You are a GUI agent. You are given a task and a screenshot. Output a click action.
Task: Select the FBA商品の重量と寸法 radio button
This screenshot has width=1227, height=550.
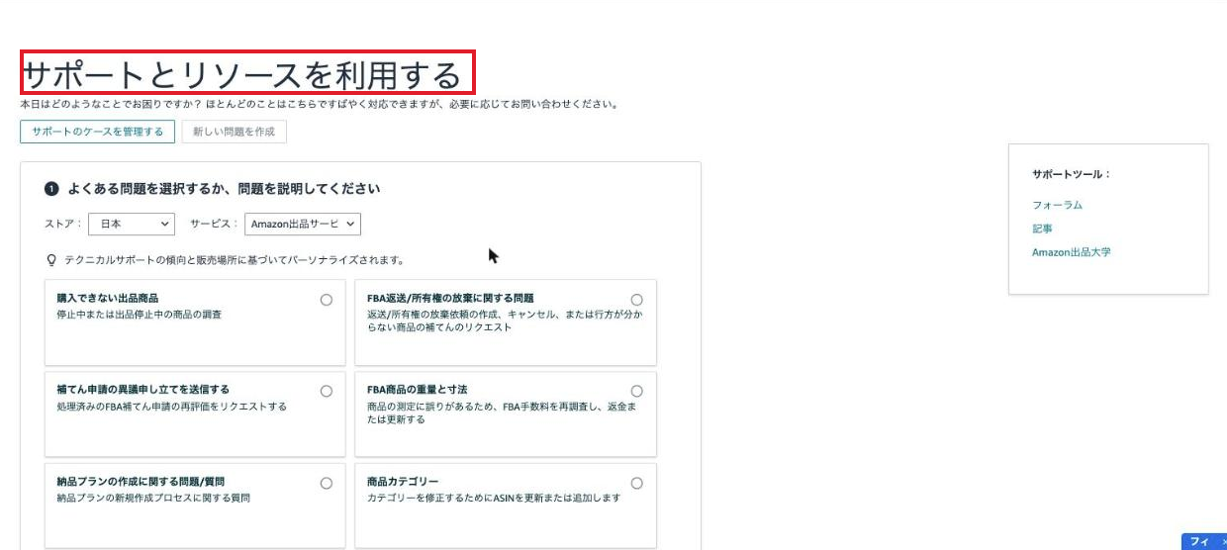click(x=636, y=392)
